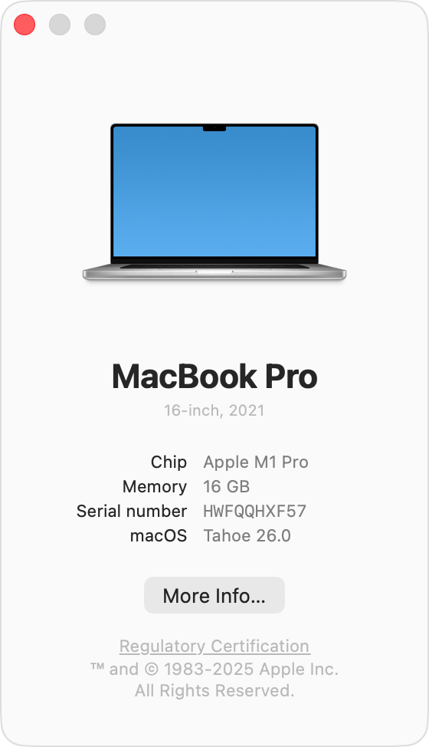
Task: Open the Regulatory Certification link
Action: click(215, 647)
